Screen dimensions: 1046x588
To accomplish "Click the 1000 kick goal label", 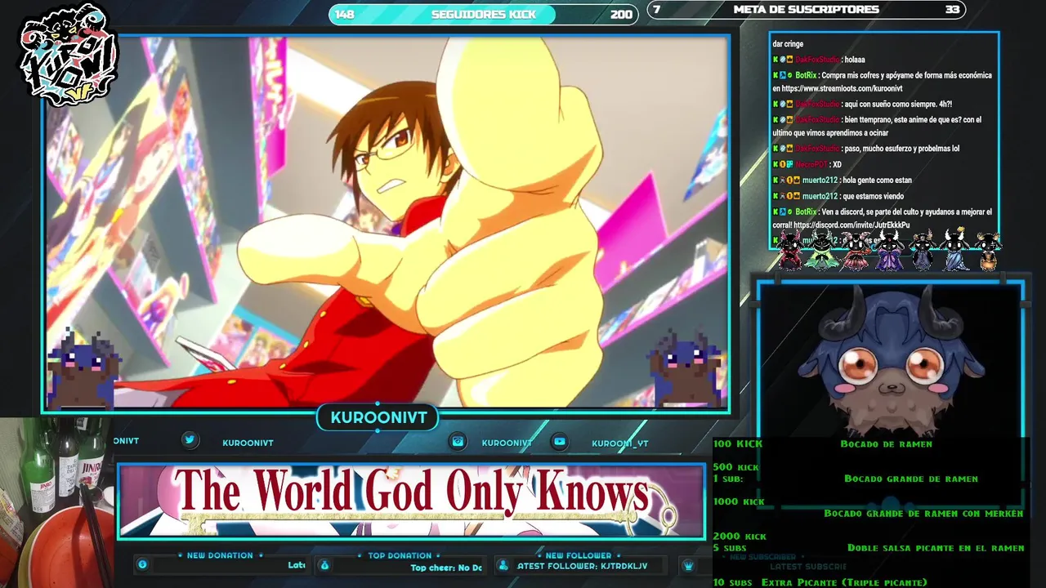I will (x=739, y=501).
